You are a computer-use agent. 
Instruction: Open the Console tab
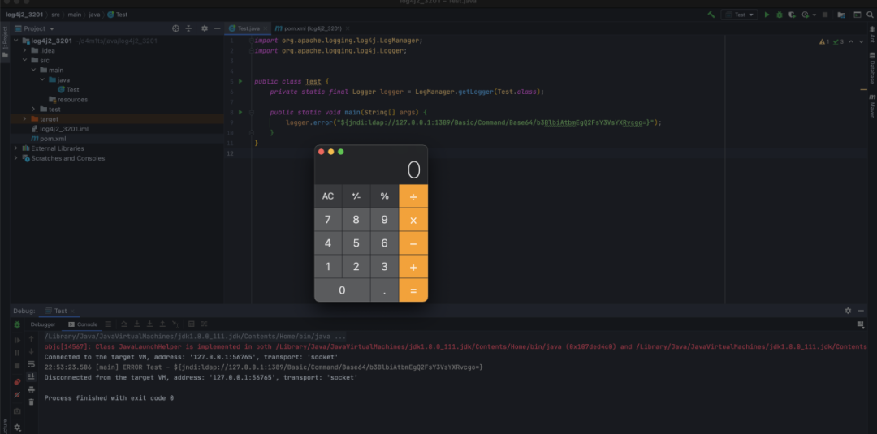(83, 324)
